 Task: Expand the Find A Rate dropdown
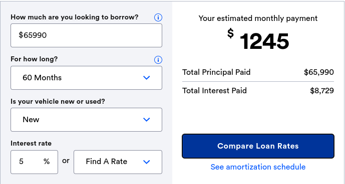click(118, 162)
